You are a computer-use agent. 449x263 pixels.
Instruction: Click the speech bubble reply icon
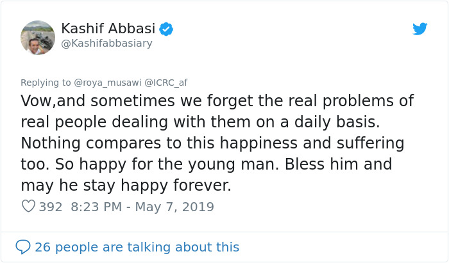[x=23, y=247]
